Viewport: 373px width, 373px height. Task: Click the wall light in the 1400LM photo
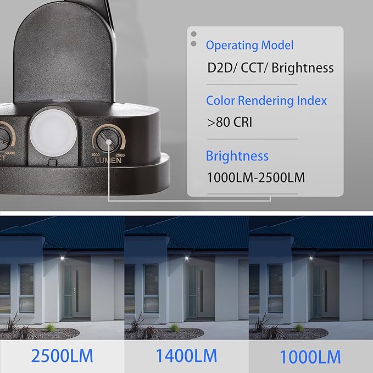point(189,257)
